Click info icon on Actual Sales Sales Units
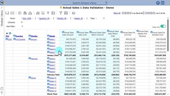Image resolution: width=170 pixels, height=96 pixels. (78, 32)
